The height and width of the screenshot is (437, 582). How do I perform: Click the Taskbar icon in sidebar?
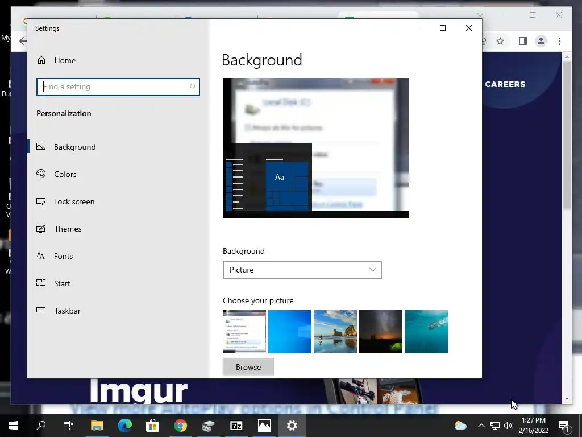41,310
